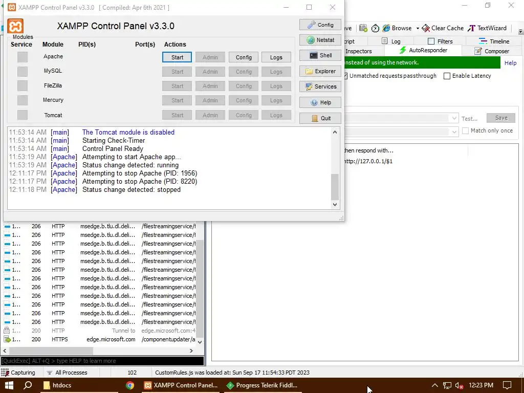Toggle Capturing in Fiddler status bar
Viewport: 524px width, 393px height.
pos(18,373)
